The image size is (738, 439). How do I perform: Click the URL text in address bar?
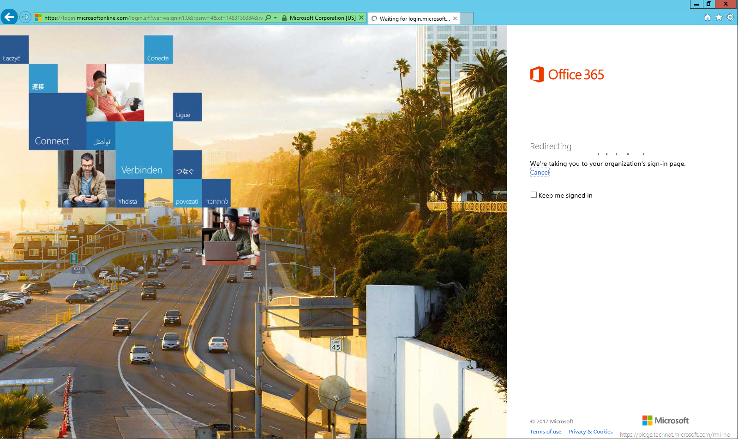pyautogui.click(x=152, y=18)
